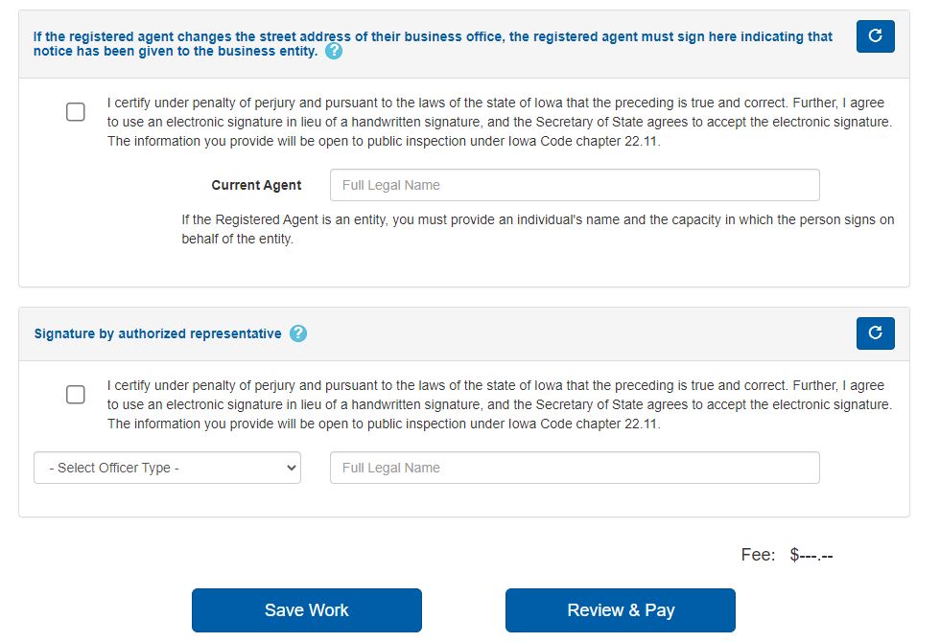Click the Current Agent Full Legal Name field
Viewport: 940px width, 642px height.
[575, 184]
